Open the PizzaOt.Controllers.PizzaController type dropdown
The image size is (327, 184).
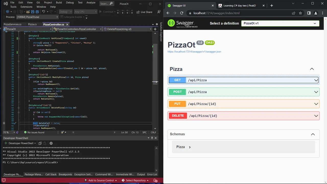click(77, 29)
